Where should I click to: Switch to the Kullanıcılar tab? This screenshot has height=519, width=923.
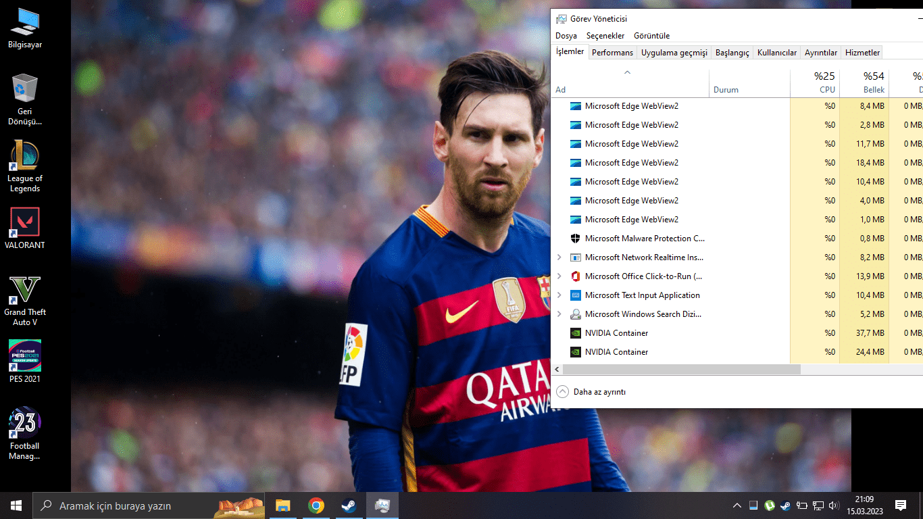[777, 53]
